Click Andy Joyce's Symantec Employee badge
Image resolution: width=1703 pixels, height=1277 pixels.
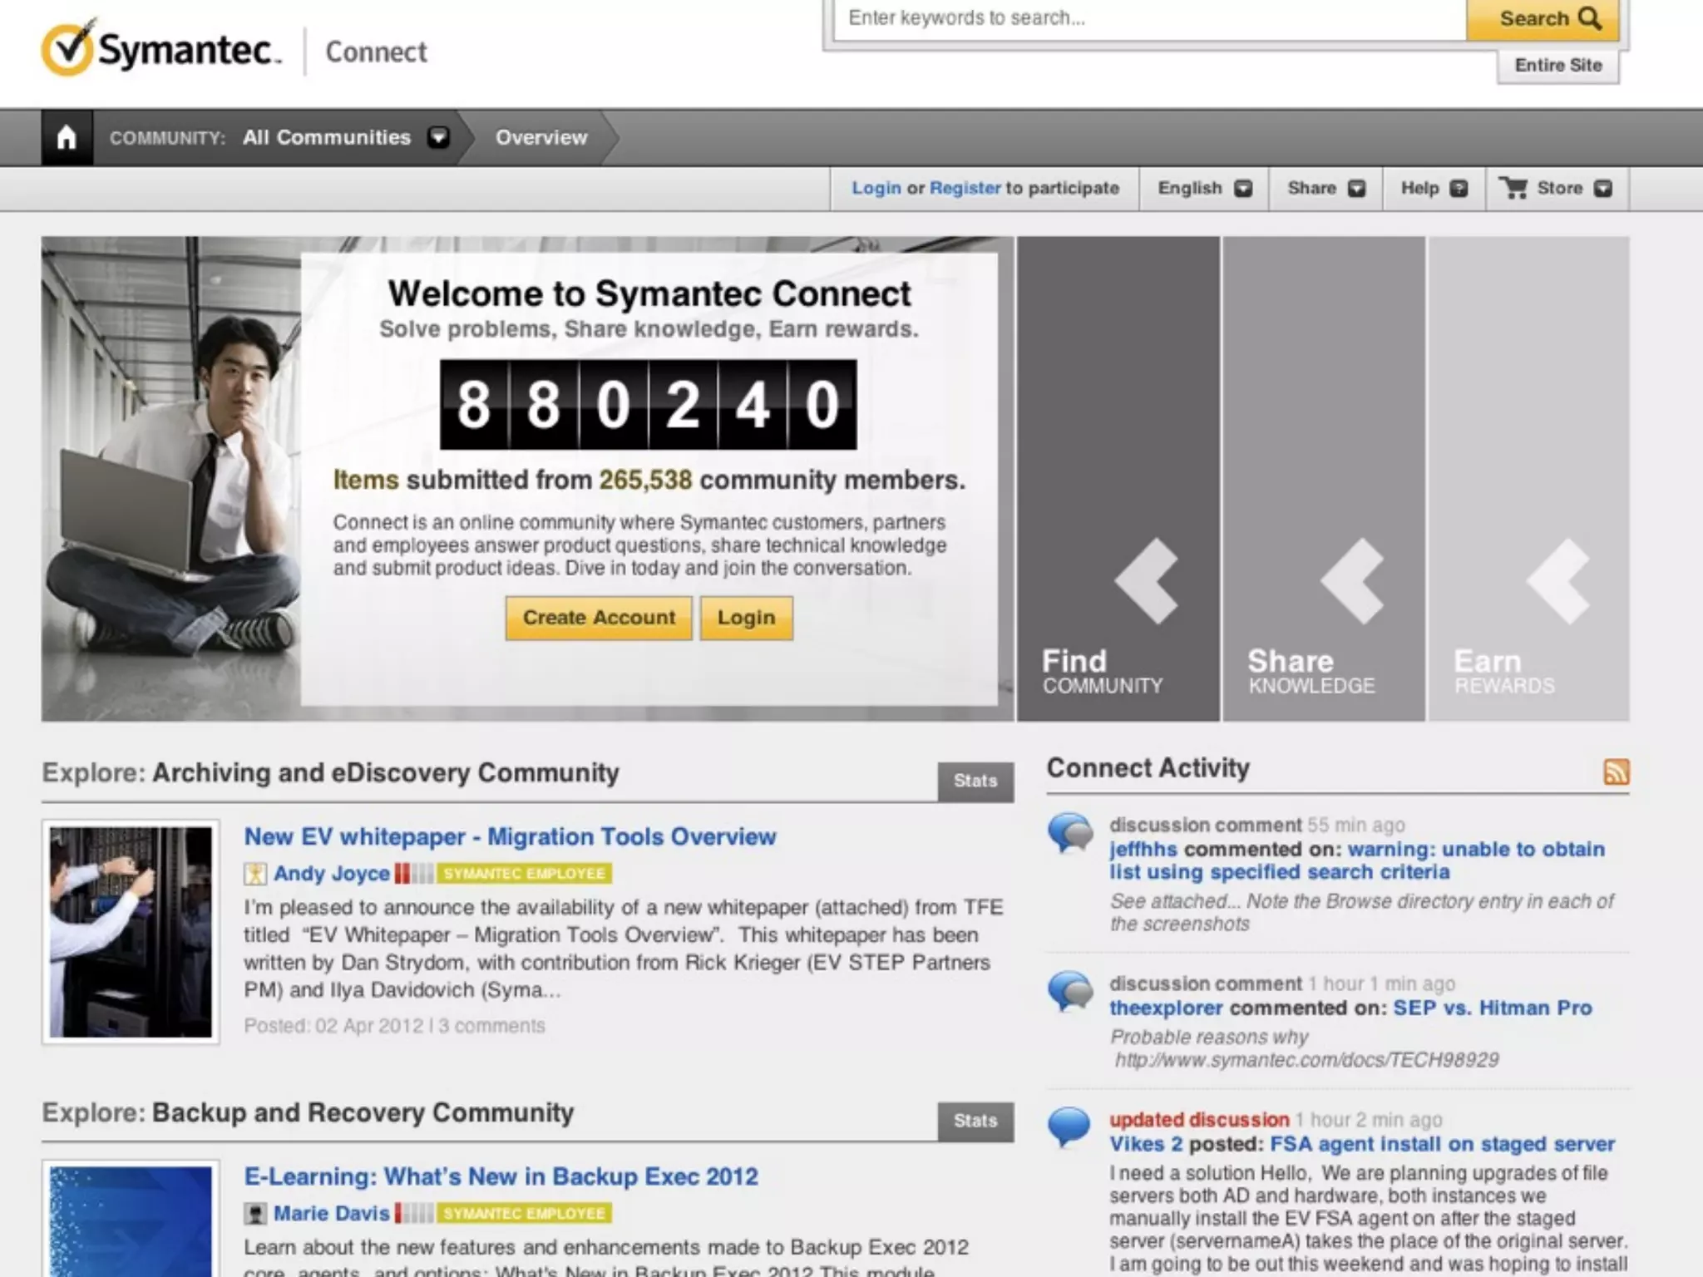525,874
